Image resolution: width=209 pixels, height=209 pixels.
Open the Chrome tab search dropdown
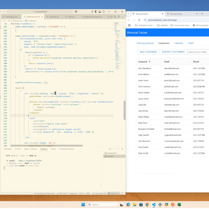(x=129, y=14)
